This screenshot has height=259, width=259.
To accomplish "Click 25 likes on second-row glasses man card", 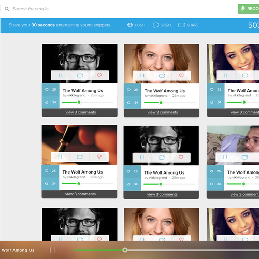I will coord(132,171).
